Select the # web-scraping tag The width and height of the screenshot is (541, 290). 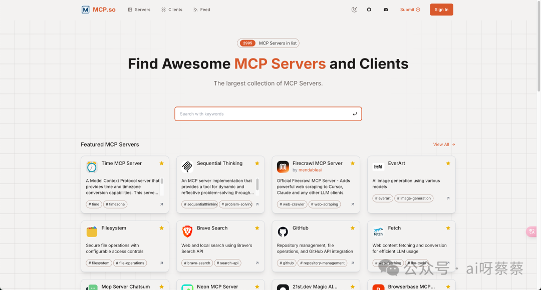pyautogui.click(x=324, y=204)
